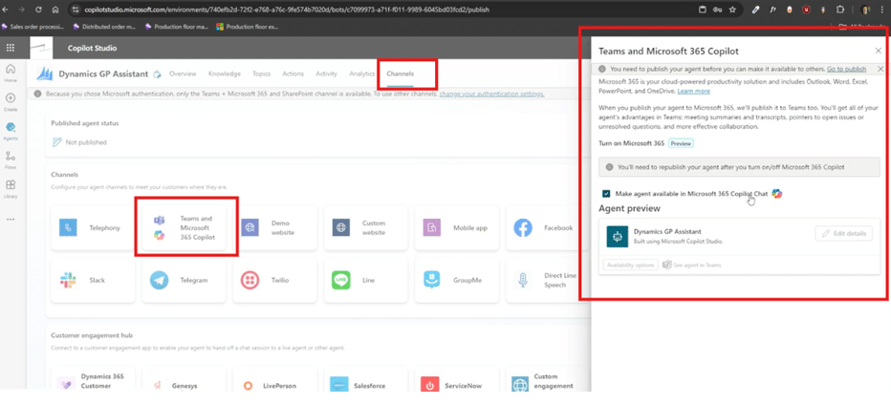Switch to the Channels tab
The height and width of the screenshot is (405, 891).
[400, 74]
